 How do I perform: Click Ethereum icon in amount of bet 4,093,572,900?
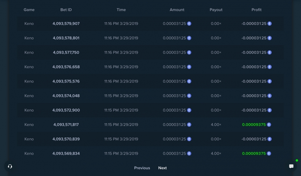tap(189, 110)
